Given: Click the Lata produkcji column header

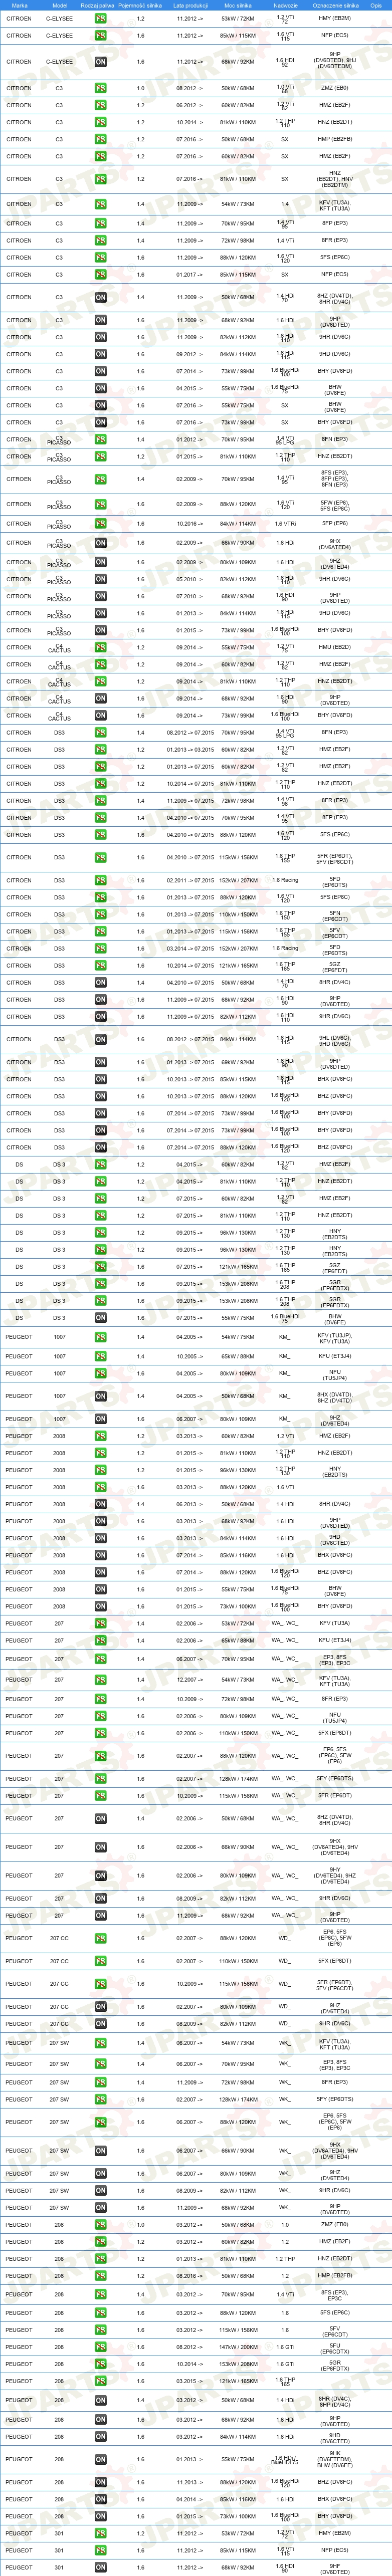Looking at the screenshot, I should click(x=190, y=5).
